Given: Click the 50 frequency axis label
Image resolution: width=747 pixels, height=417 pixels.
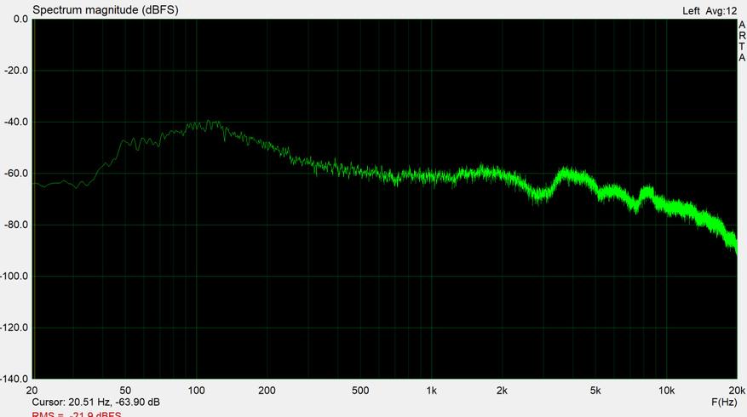Looking at the screenshot, I should pos(125,391).
